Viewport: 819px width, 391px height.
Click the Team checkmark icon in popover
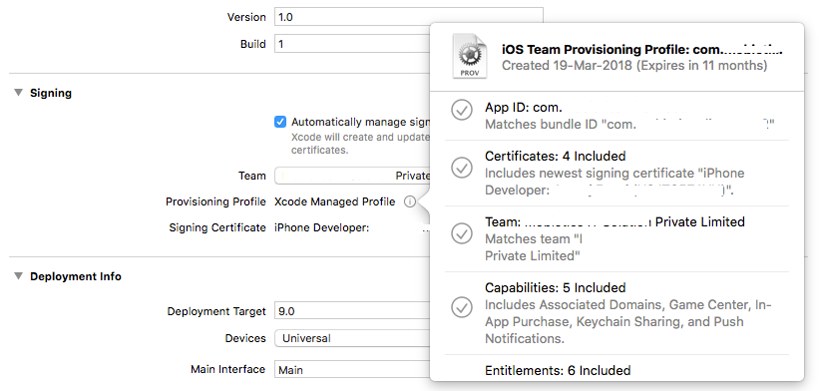(x=462, y=233)
